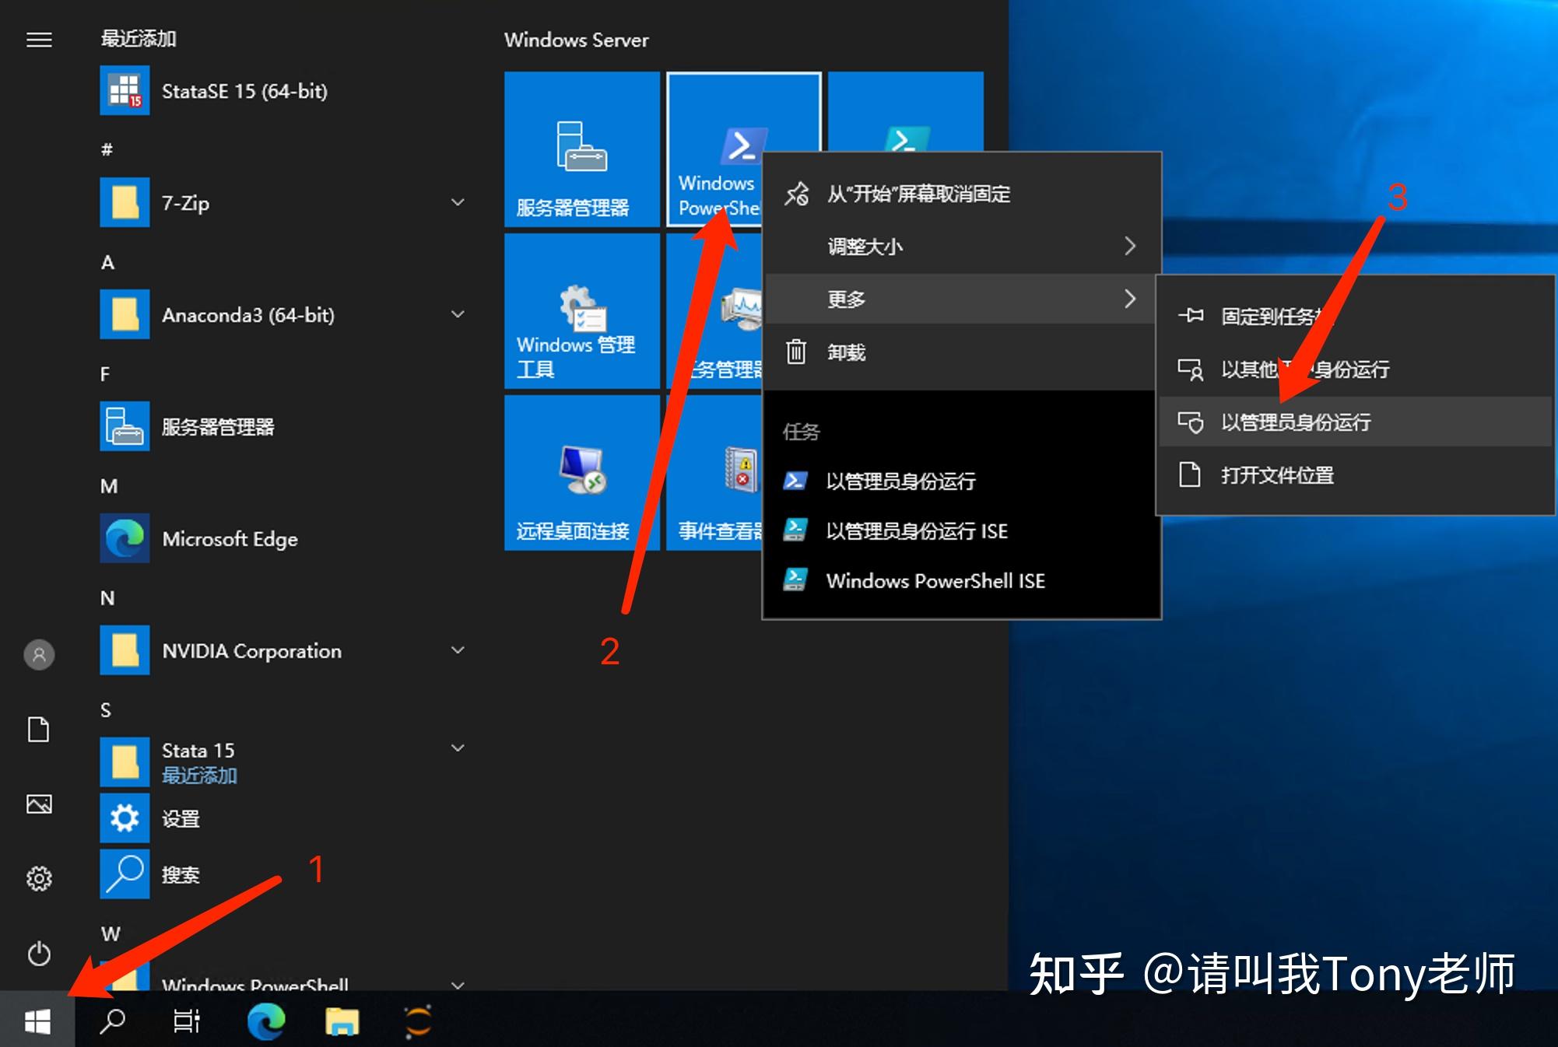Click the taskbar search magnifier
1558x1047 pixels.
coord(113,1021)
